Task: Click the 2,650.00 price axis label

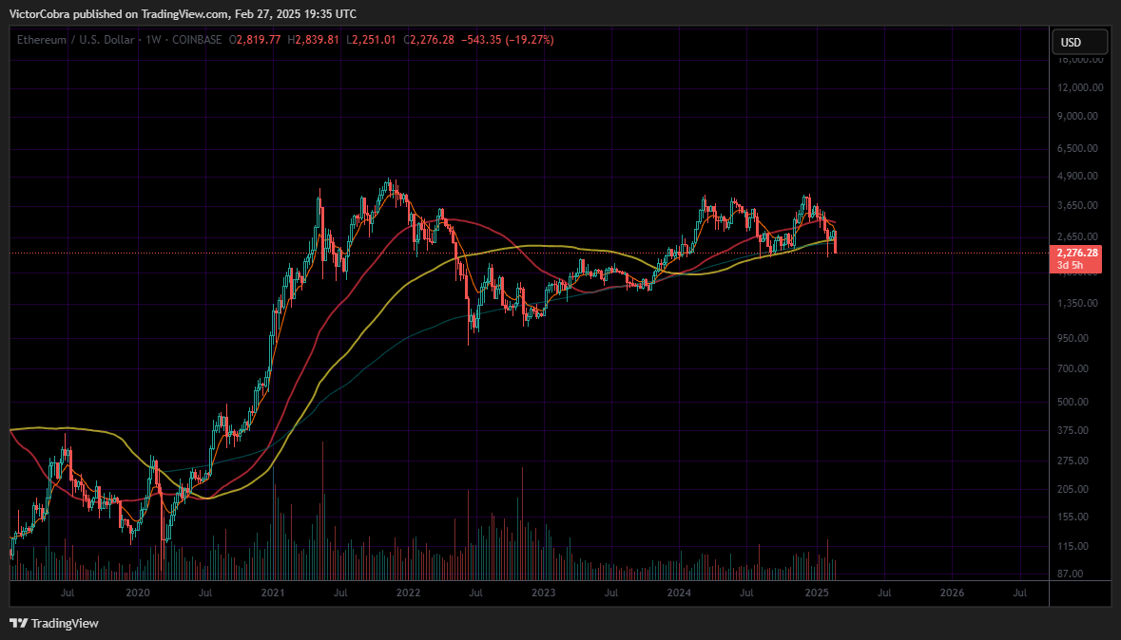Action: (x=1077, y=237)
